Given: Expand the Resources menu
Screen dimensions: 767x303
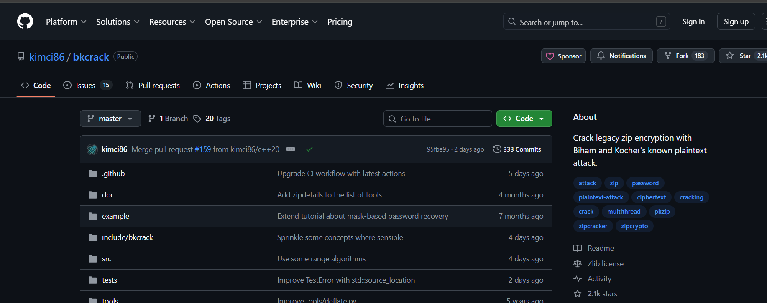Looking at the screenshot, I should coord(172,22).
